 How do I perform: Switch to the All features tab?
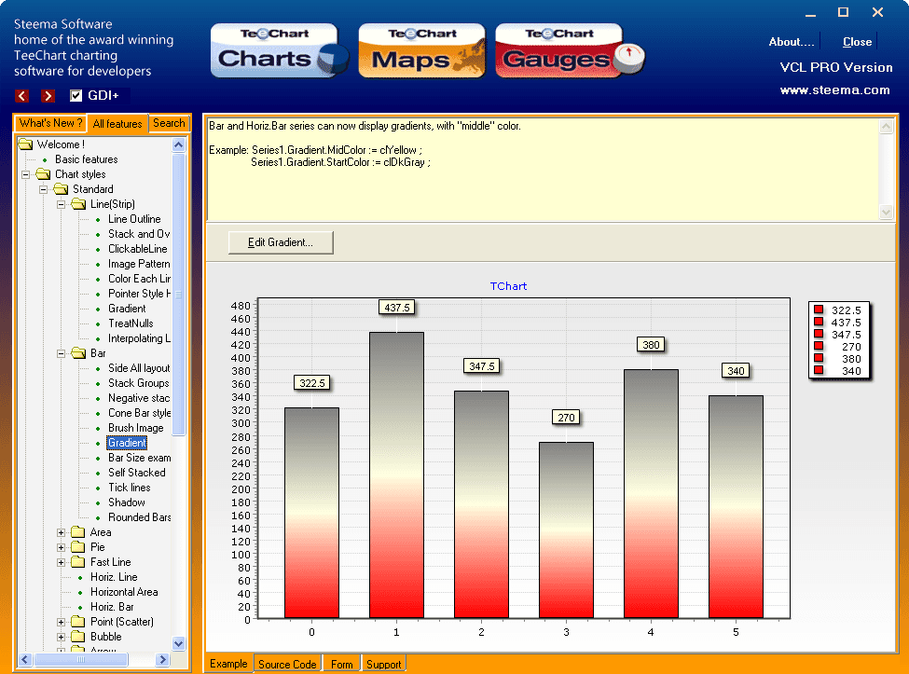tap(117, 123)
